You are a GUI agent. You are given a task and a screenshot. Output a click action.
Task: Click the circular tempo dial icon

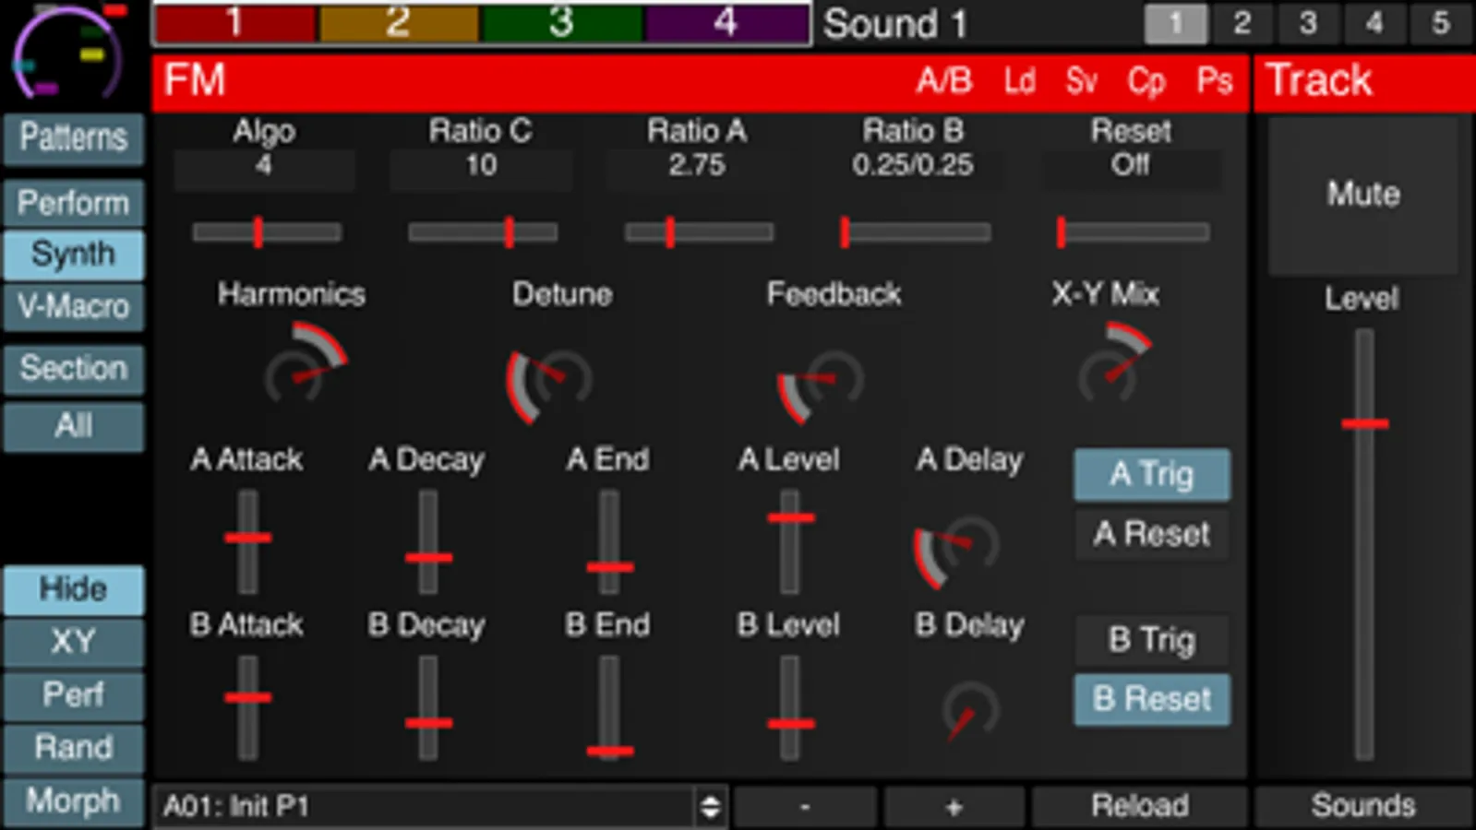(68, 52)
